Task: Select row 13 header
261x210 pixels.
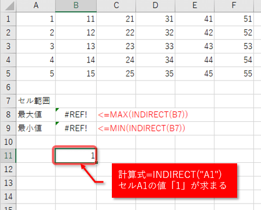Action: [x=8, y=183]
